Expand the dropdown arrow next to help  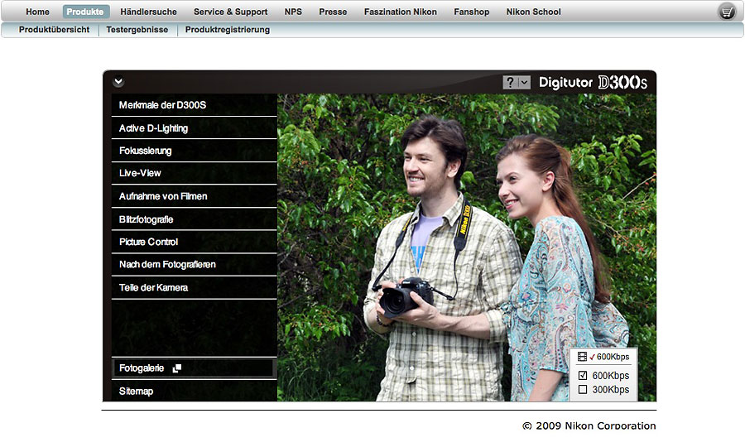point(524,82)
